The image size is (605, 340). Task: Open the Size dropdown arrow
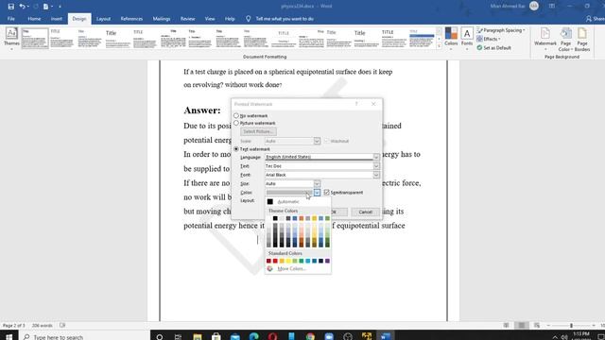click(x=317, y=184)
